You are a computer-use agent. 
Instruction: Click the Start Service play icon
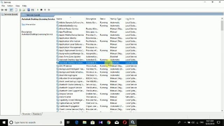coord(38,10)
